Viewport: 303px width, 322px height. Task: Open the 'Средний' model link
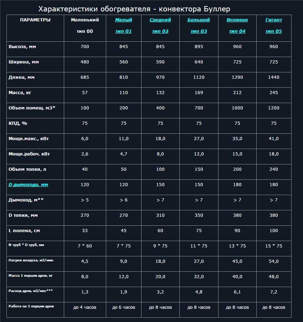click(x=160, y=20)
